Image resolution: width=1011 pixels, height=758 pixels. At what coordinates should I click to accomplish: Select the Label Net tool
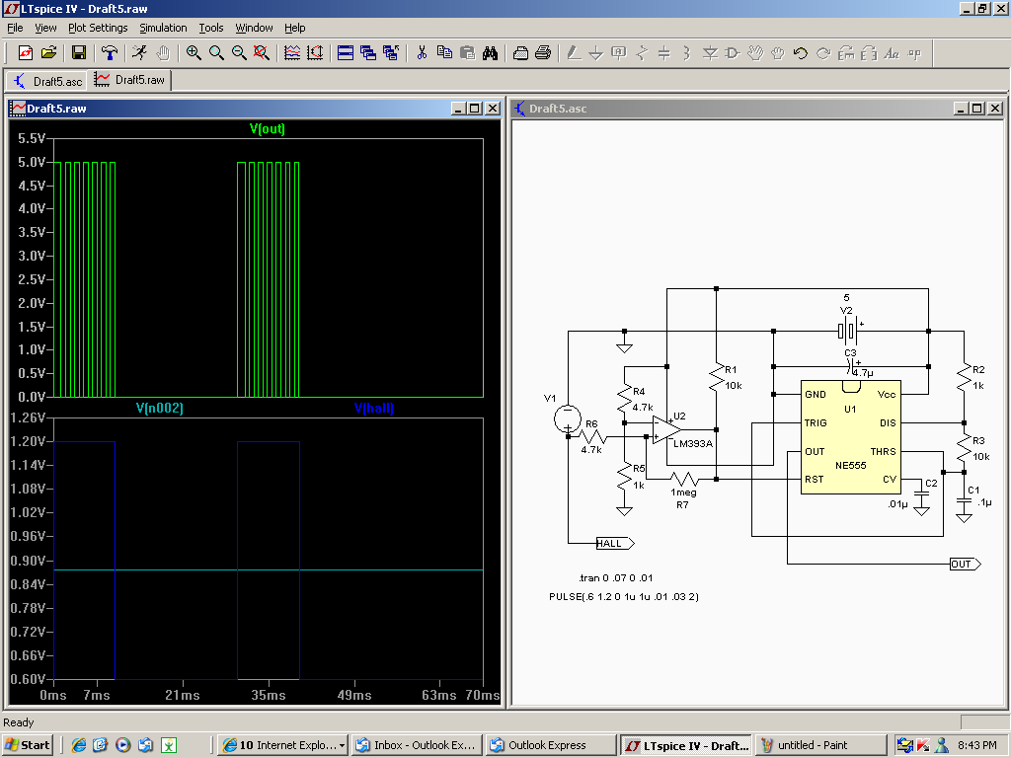[x=618, y=53]
